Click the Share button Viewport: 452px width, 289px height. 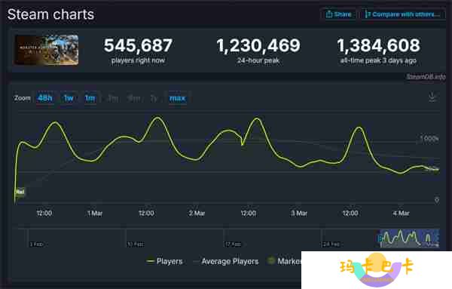(x=338, y=14)
